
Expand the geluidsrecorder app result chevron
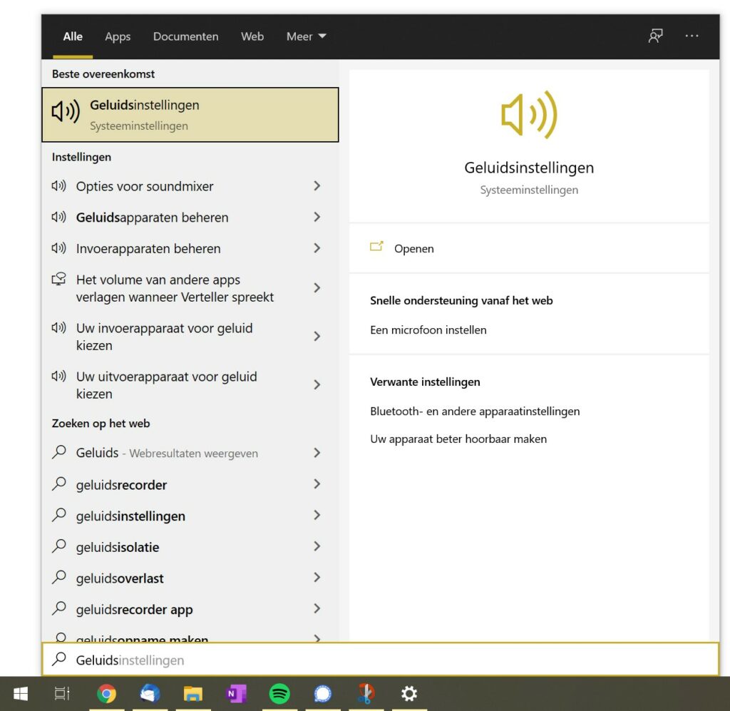pos(317,608)
